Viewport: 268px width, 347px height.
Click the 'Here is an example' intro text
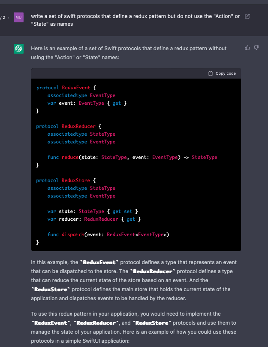coord(129,52)
